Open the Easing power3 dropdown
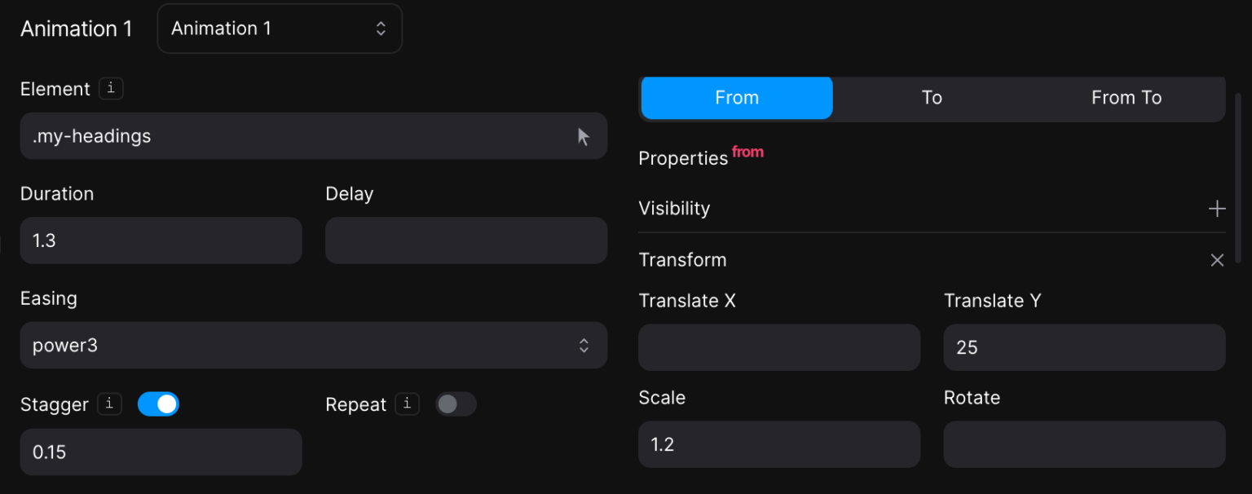 [313, 346]
